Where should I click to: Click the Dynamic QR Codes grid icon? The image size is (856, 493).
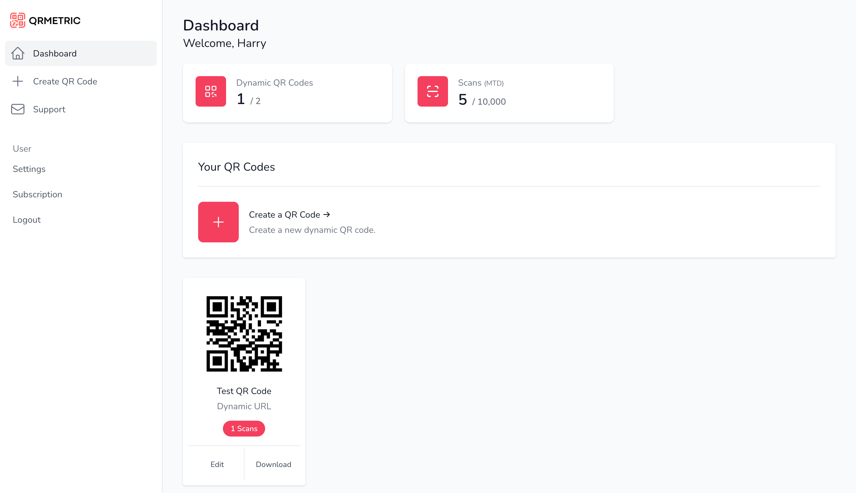pos(211,91)
